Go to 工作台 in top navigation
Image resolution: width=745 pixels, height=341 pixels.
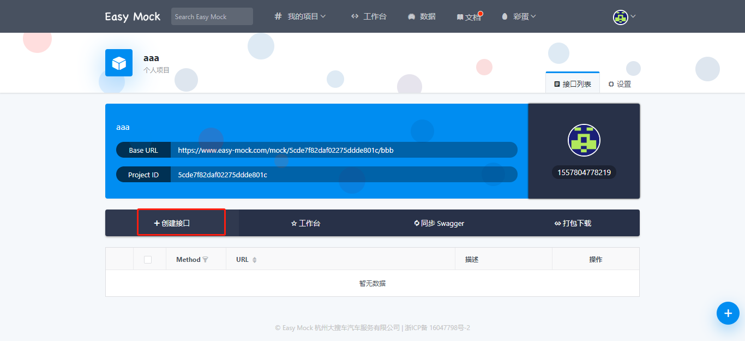369,16
